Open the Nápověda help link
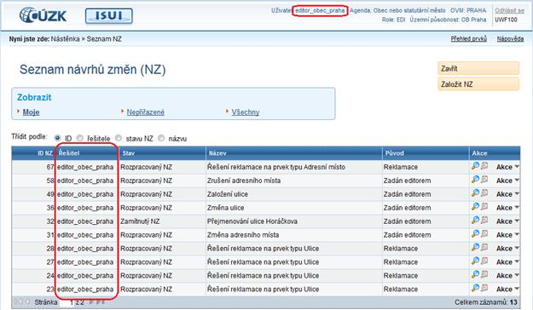Screen dimensions: 533x310 click(510, 38)
